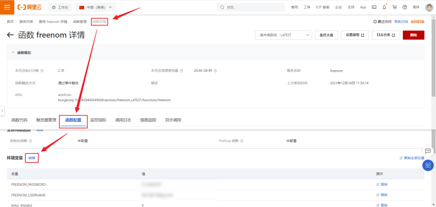Open the shopping cart icon
436x207 pixels.
[395, 7]
